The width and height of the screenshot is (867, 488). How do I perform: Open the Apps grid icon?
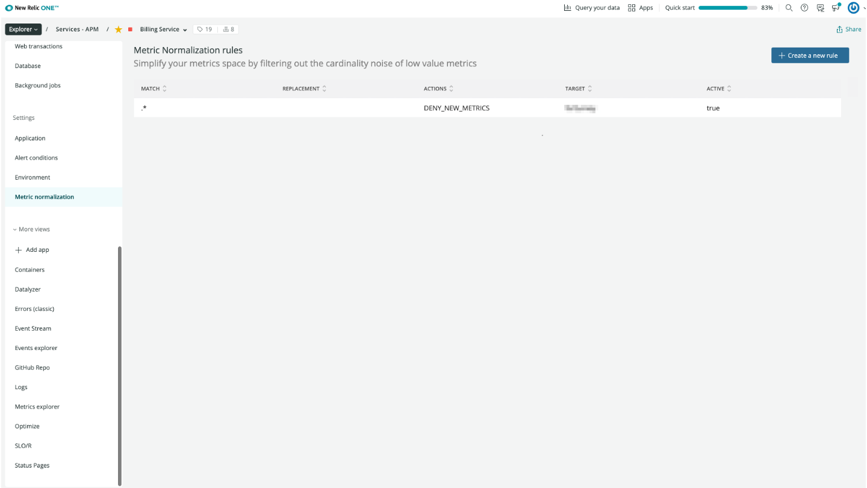(x=632, y=8)
